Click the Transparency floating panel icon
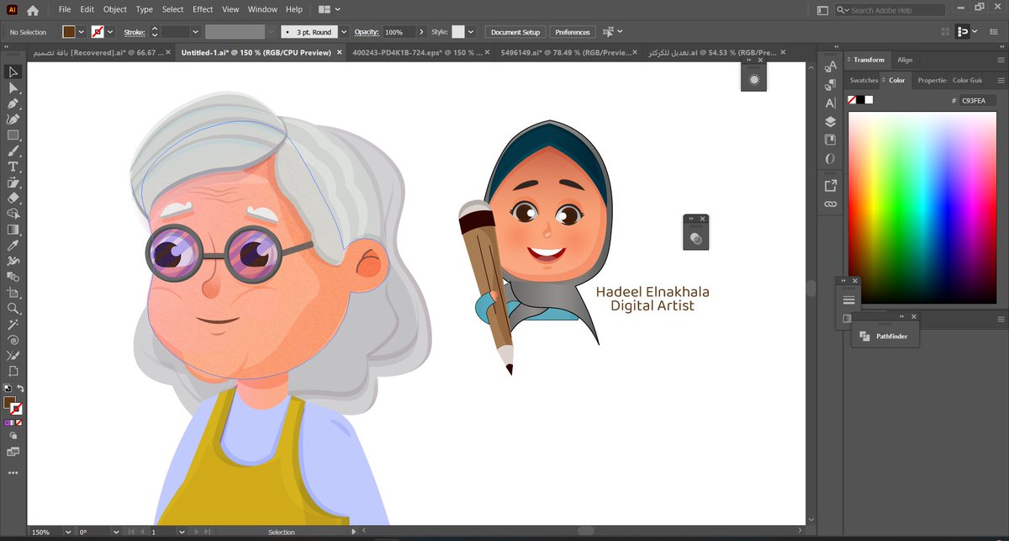This screenshot has width=1009, height=541. point(695,239)
